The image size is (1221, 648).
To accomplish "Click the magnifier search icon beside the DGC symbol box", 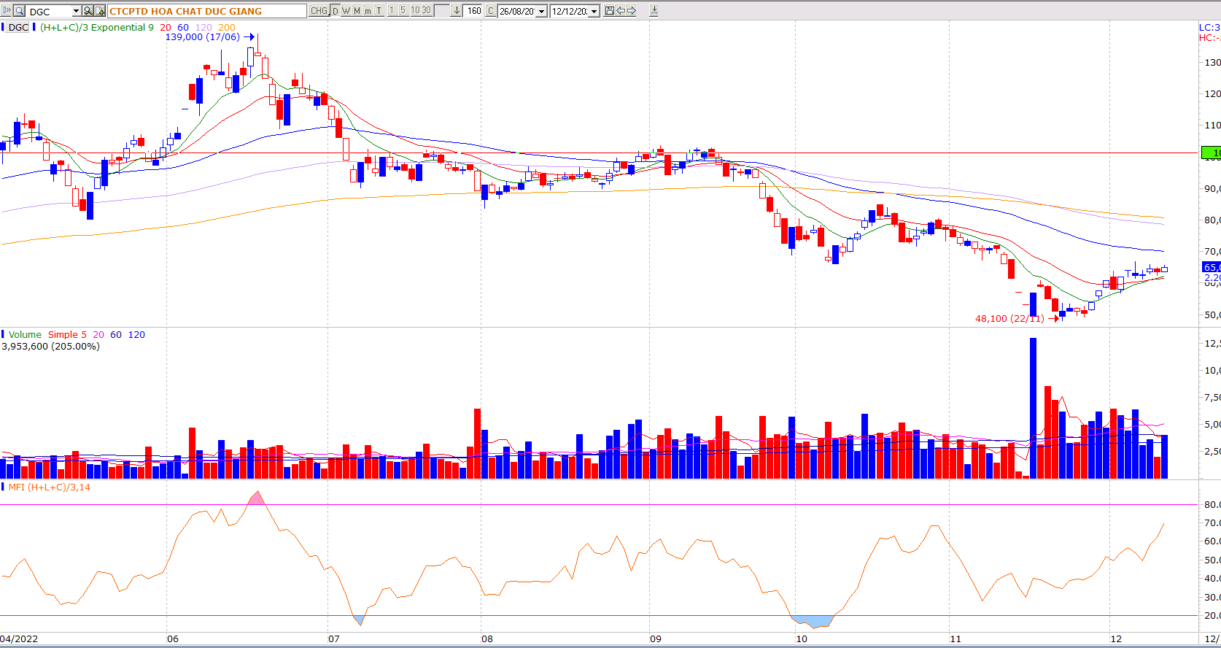I will pos(19,11).
